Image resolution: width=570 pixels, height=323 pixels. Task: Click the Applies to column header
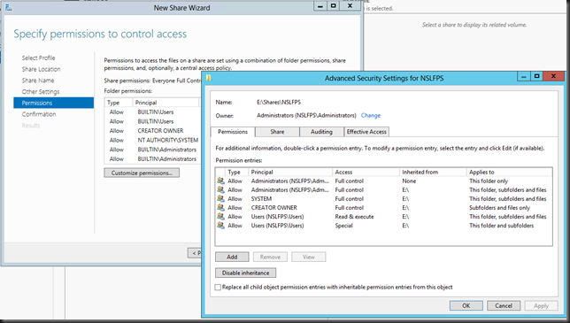tap(509, 172)
